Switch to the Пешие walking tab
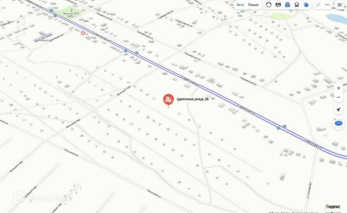Image resolution: width=347 pixels, height=213 pixels. [x=253, y=5]
